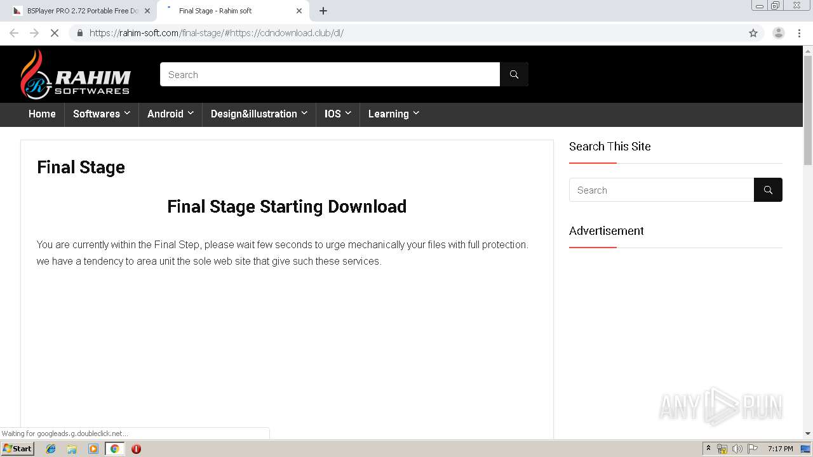Go forward in browser history
Screen dimensions: 813x457
tap(34, 33)
